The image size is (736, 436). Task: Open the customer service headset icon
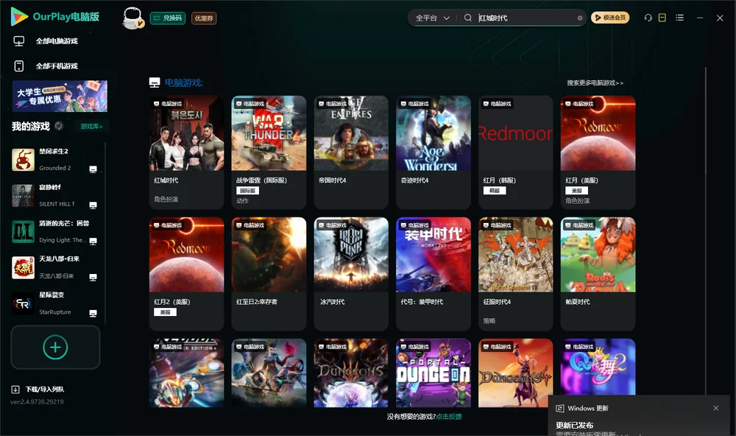tap(648, 18)
